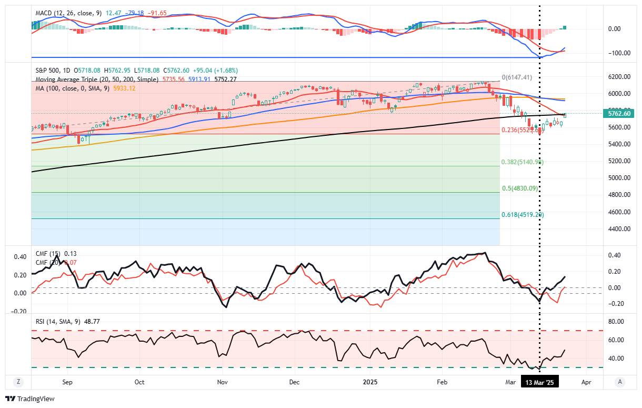Click the 6000.00 price axis label

(x=619, y=94)
